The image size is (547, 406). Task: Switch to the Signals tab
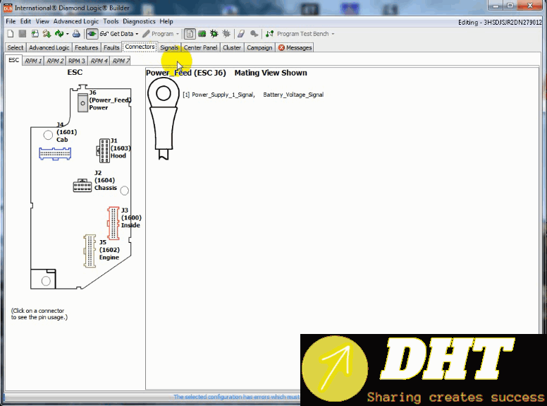click(x=169, y=47)
